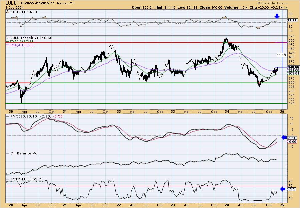Click the 250 price axis label

pos(291,83)
